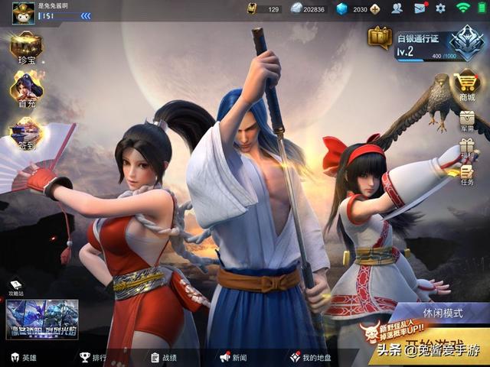This screenshot has width=490, height=367.
Task: Open the 任务 quest list
Action: (x=467, y=175)
